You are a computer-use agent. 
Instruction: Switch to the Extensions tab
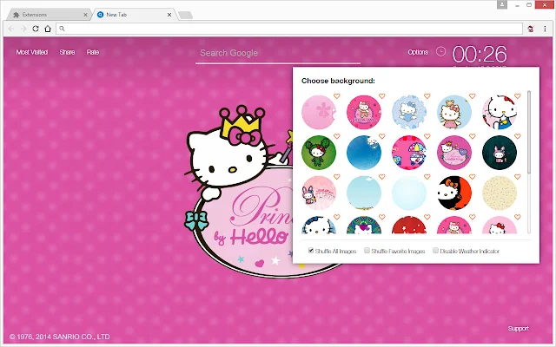click(x=50, y=15)
